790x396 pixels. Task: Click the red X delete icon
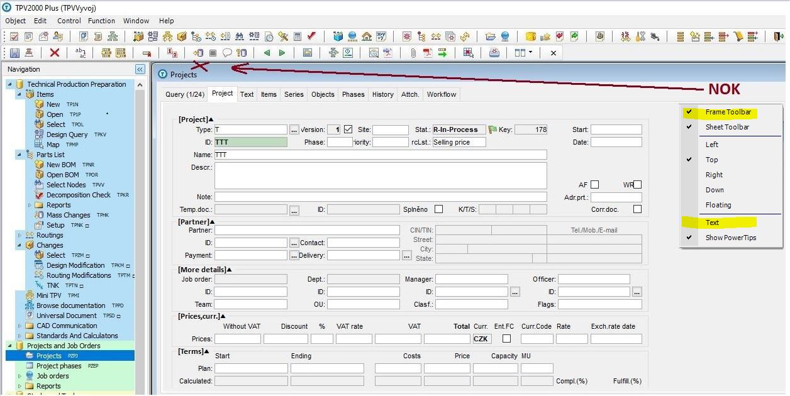(x=55, y=53)
